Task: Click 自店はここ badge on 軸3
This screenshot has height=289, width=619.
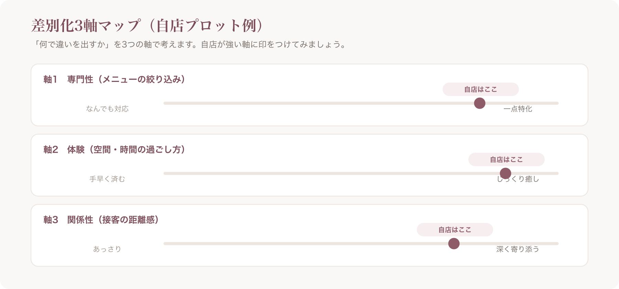Action: coord(455,230)
